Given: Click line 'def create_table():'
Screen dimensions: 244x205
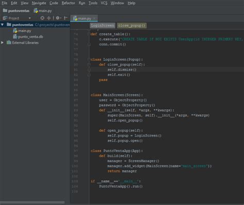Looking at the screenshot, I should [x=110, y=34].
